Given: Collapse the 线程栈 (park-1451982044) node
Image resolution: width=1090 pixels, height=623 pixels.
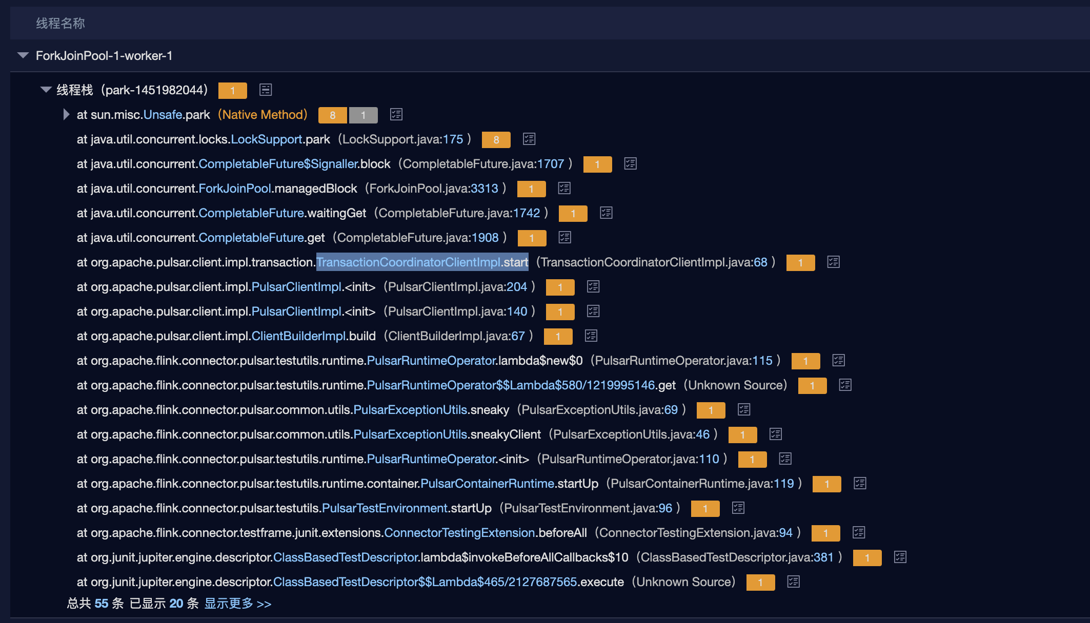Looking at the screenshot, I should (x=46, y=90).
